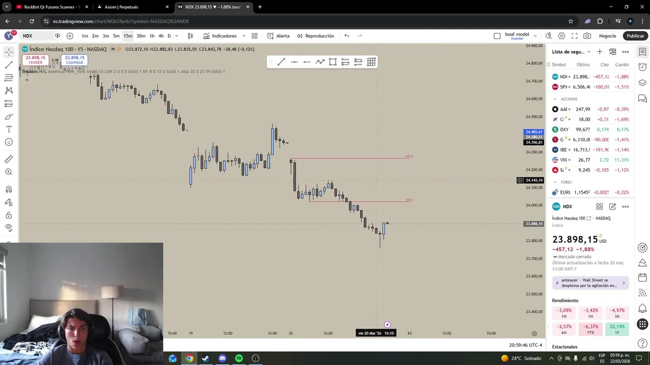This screenshot has width=650, height=365.
Task: Switch to 1m timeframe
Action: pos(85,36)
